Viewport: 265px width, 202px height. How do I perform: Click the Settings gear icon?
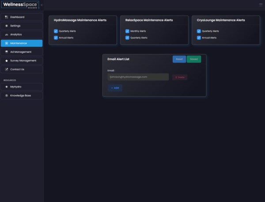[6, 26]
